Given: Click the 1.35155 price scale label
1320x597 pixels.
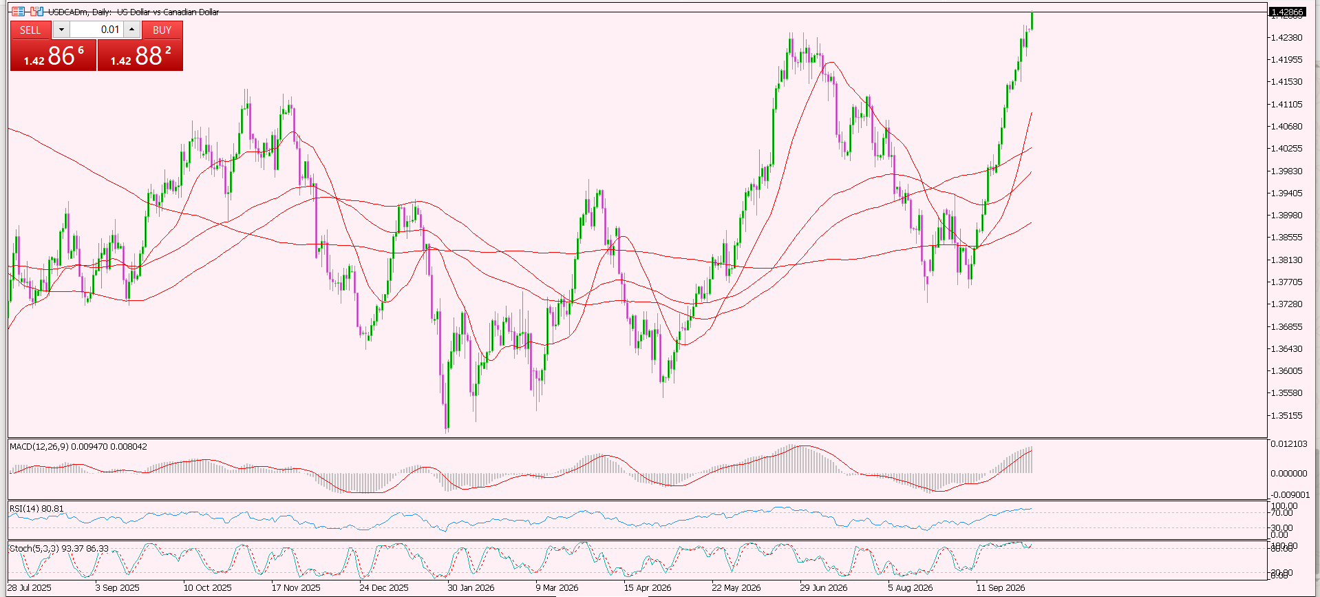Looking at the screenshot, I should coord(1286,416).
